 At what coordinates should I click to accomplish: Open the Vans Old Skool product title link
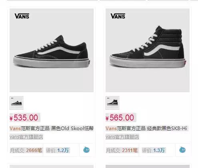pos(52,128)
